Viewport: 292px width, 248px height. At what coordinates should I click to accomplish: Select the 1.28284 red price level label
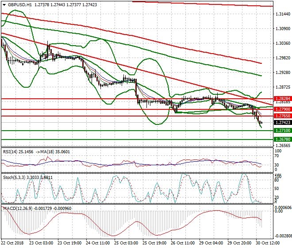(283, 99)
